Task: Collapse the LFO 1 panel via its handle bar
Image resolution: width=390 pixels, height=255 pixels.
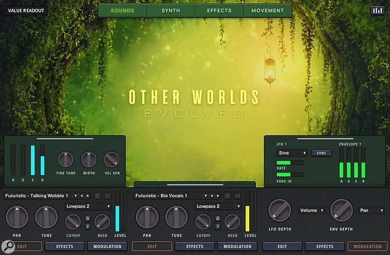Action: click(x=325, y=139)
